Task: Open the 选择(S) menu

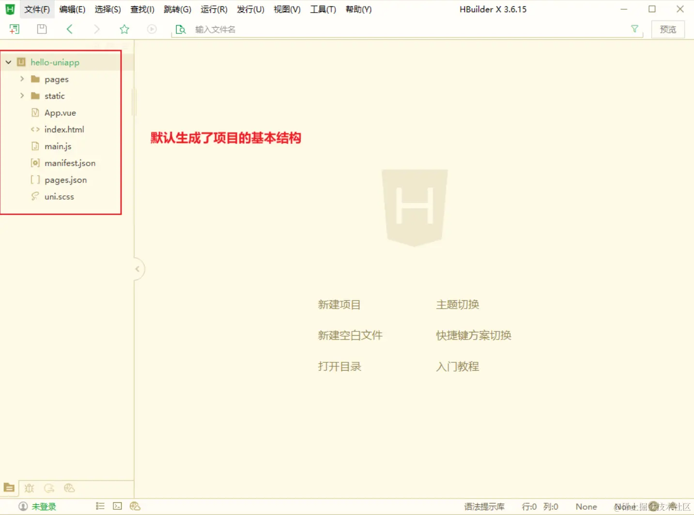Action: click(108, 9)
